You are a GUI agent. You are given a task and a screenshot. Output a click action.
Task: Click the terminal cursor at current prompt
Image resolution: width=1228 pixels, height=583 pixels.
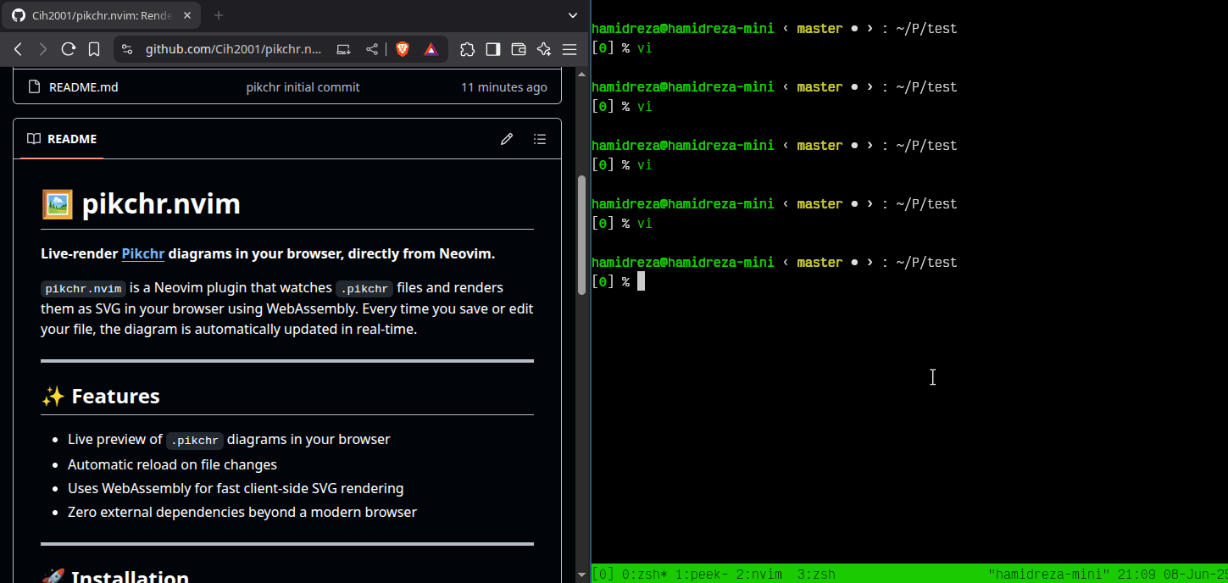642,281
